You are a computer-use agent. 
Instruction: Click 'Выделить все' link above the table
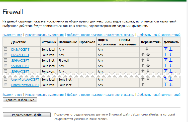[x=12, y=35]
